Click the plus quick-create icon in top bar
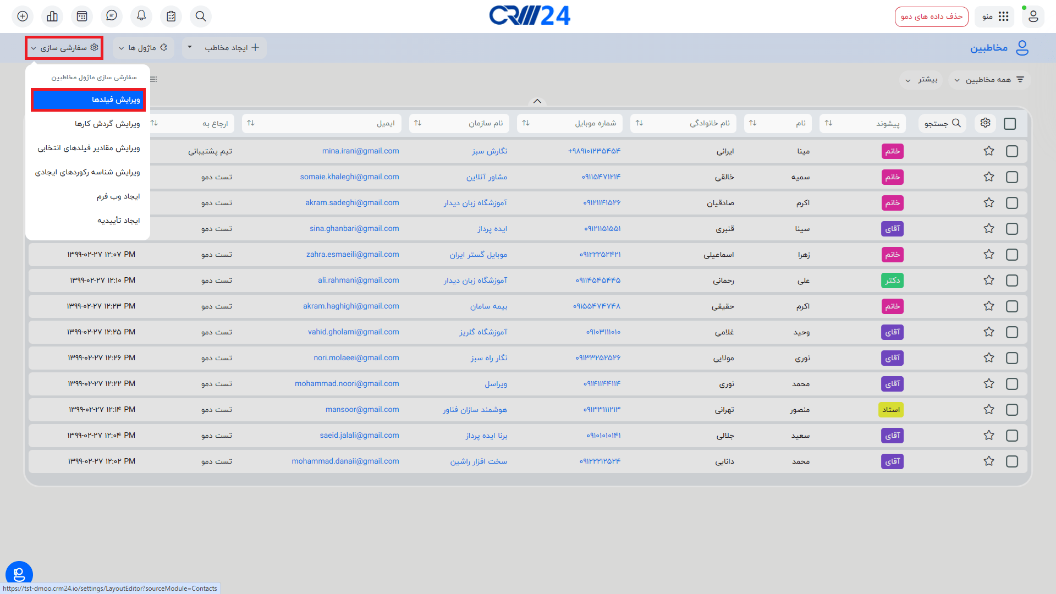This screenshot has width=1056, height=594. [x=23, y=16]
